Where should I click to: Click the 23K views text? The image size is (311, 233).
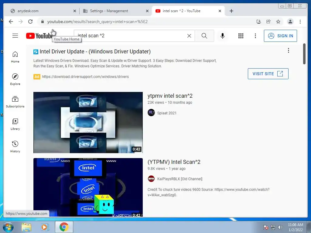pyautogui.click(x=156, y=103)
